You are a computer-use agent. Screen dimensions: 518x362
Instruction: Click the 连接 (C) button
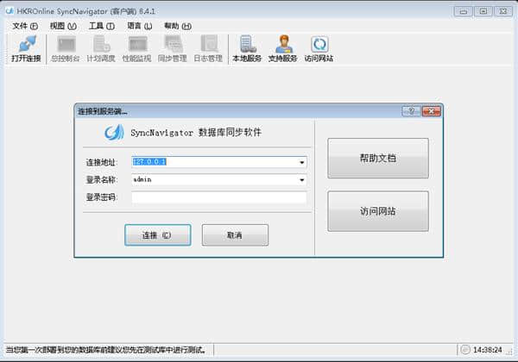coord(158,235)
